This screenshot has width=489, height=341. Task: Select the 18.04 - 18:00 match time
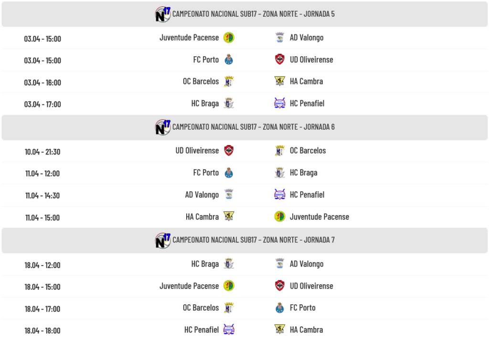(x=43, y=331)
